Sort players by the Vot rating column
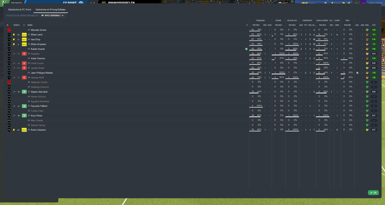The width and height of the screenshot is (385, 205). [374, 25]
